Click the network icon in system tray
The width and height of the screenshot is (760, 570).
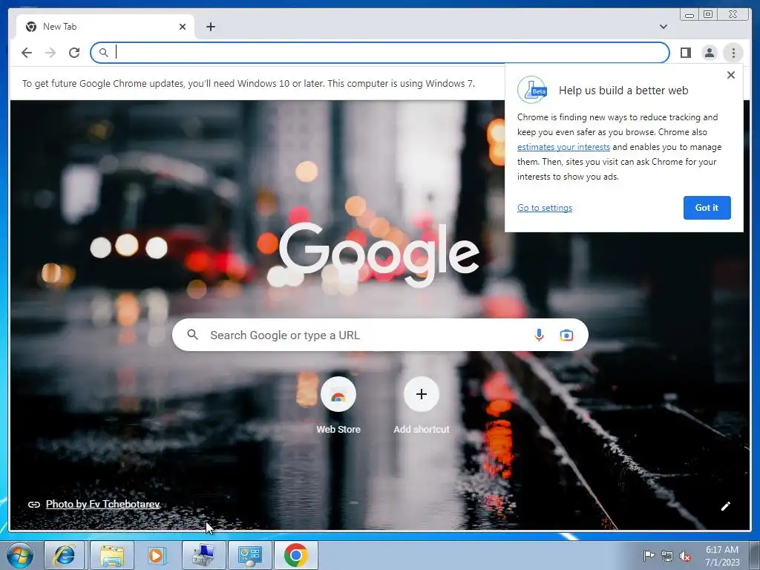[x=667, y=556]
